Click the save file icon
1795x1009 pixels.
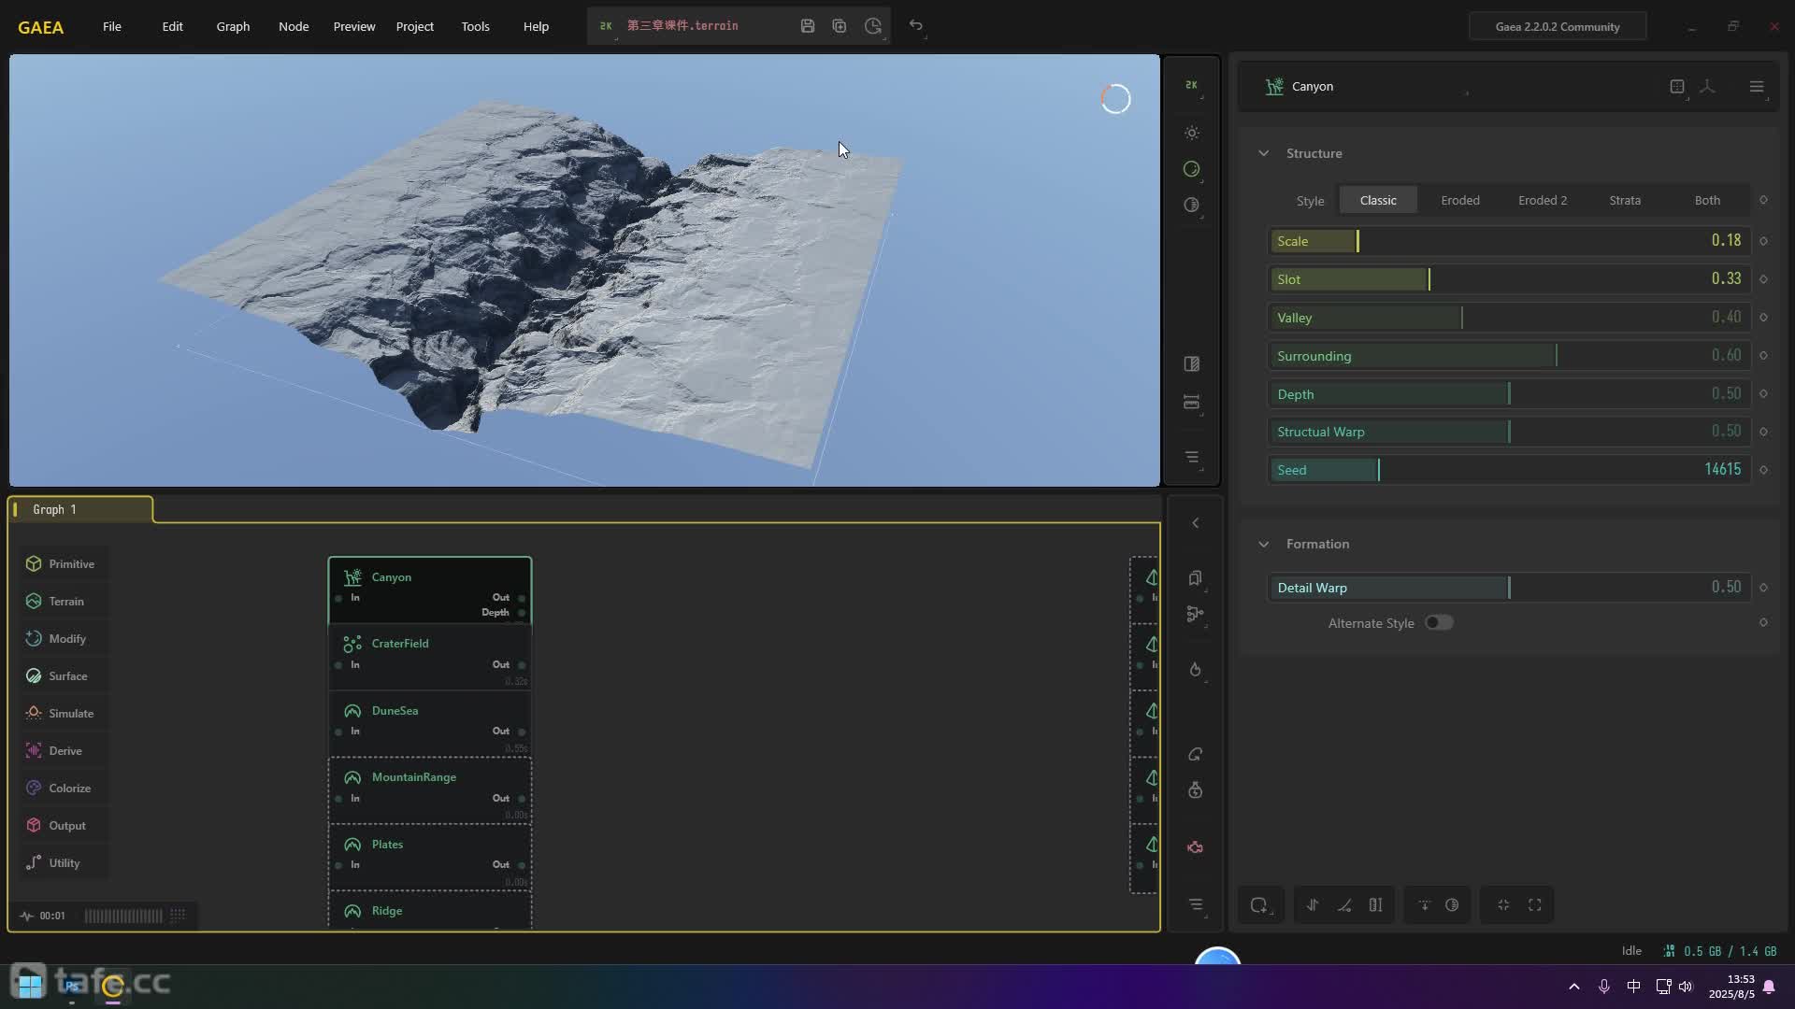(x=808, y=26)
